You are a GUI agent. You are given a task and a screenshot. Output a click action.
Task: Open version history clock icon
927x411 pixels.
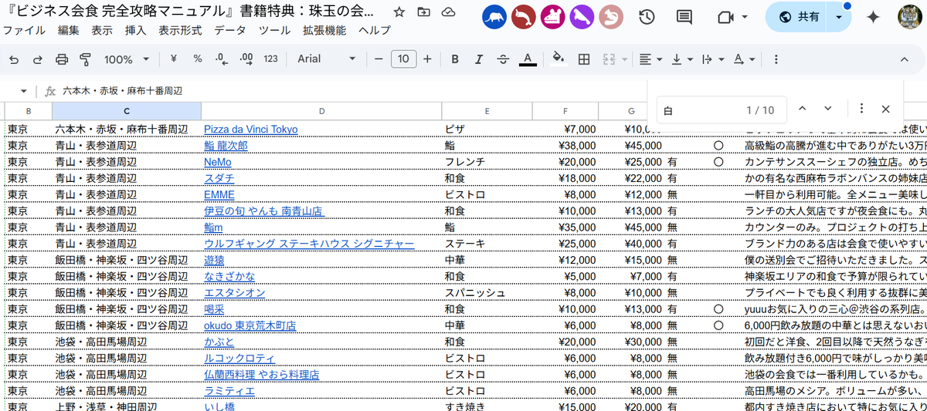[x=647, y=17]
